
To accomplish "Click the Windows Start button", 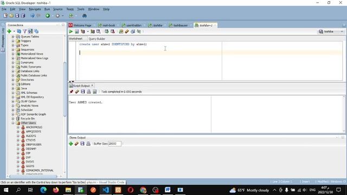I will [x=6, y=190].
